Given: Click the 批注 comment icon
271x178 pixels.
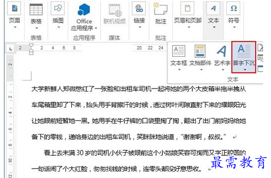Looking at the screenshot, I should [161, 9].
